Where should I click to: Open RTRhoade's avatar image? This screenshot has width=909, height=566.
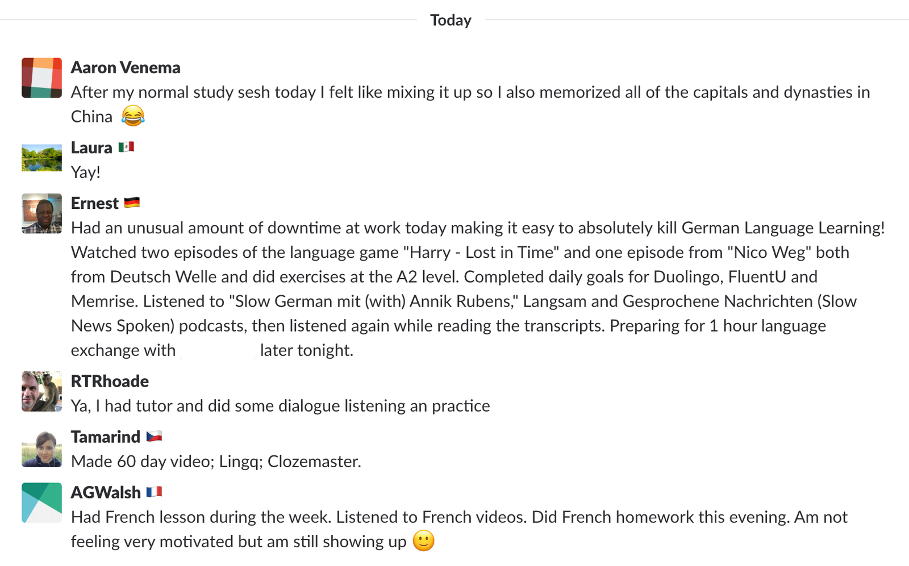point(41,392)
